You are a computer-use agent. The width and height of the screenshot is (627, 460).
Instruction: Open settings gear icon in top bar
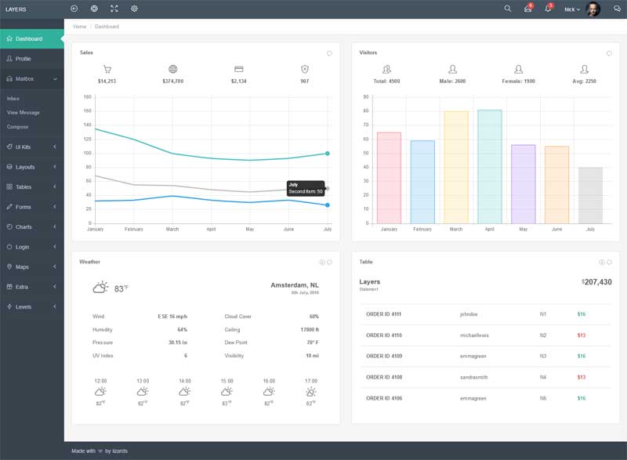pos(134,9)
